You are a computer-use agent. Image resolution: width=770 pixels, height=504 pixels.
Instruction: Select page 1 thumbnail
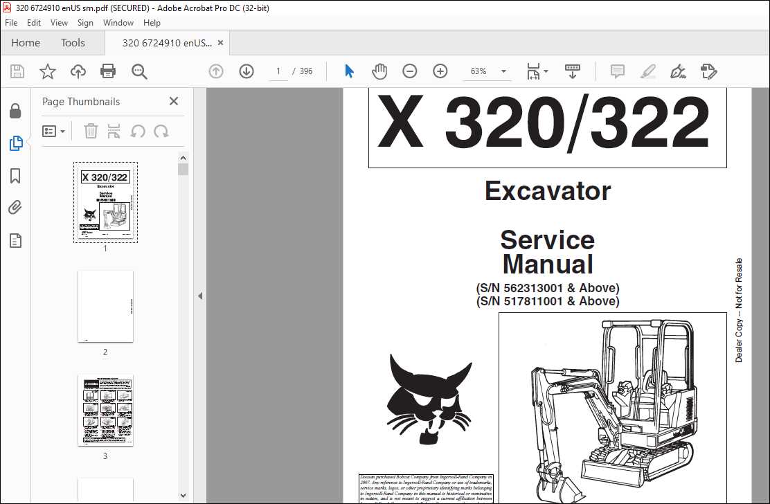pyautogui.click(x=105, y=202)
